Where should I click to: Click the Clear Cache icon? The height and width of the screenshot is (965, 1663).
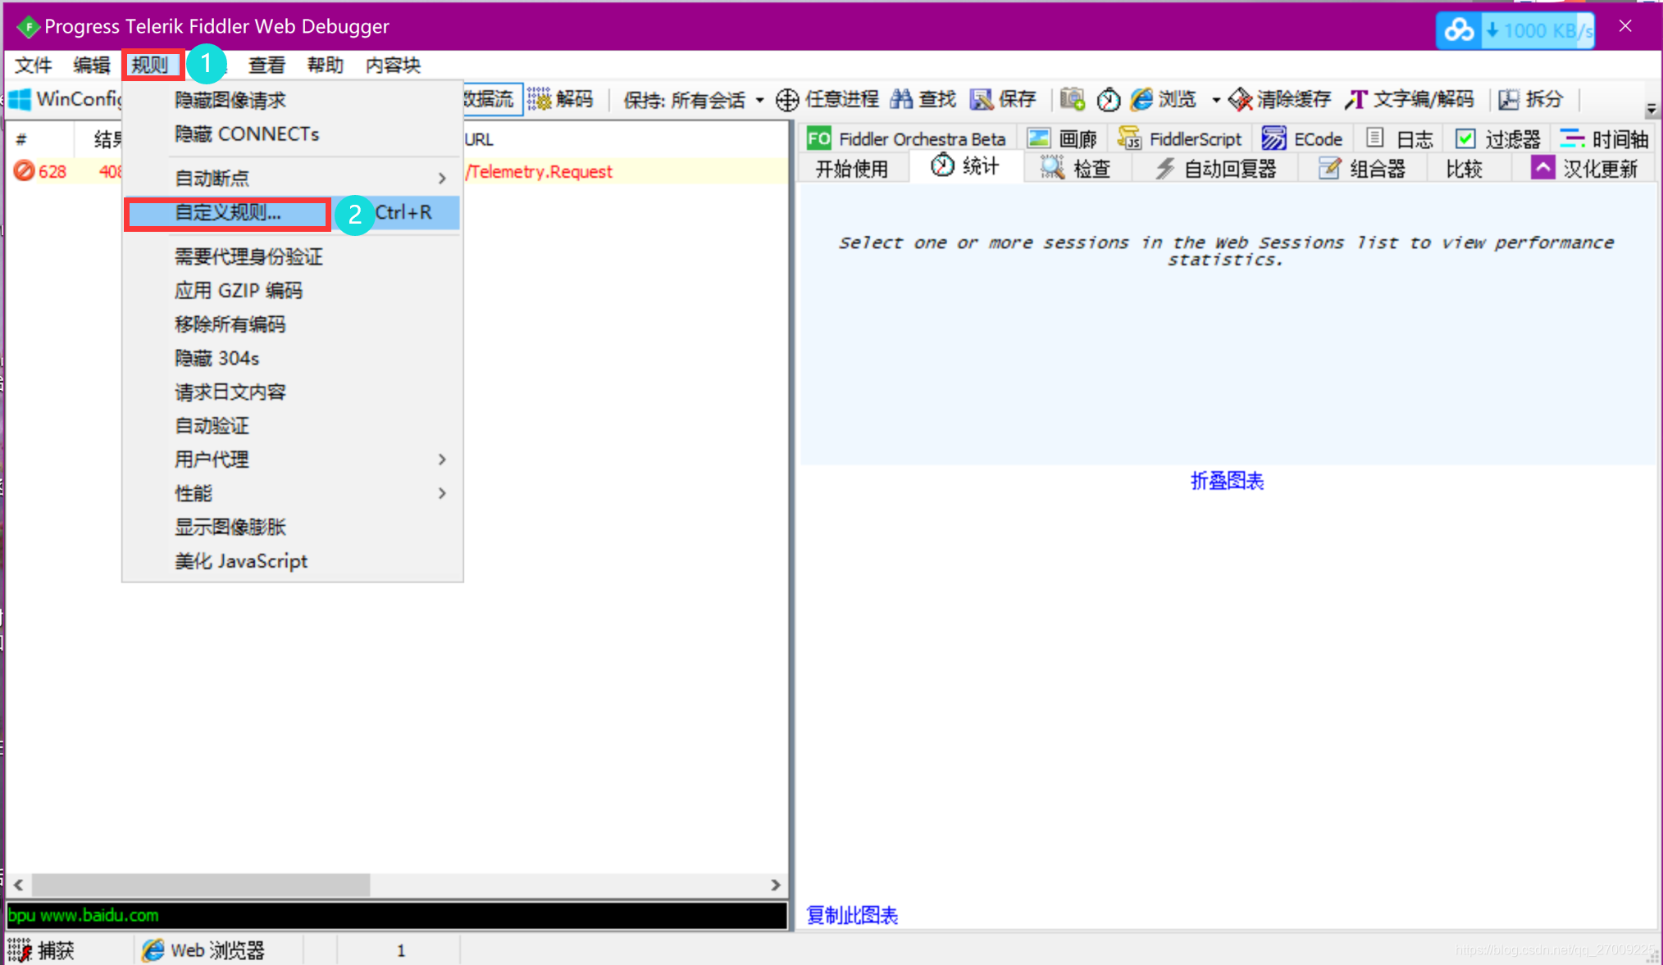[x=1241, y=100]
